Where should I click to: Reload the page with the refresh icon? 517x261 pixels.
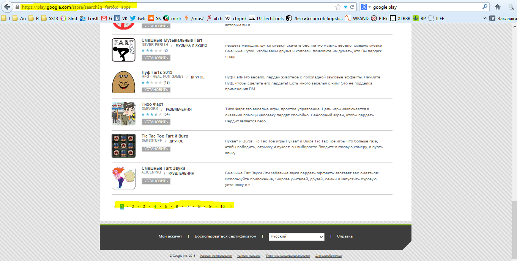click(x=352, y=7)
